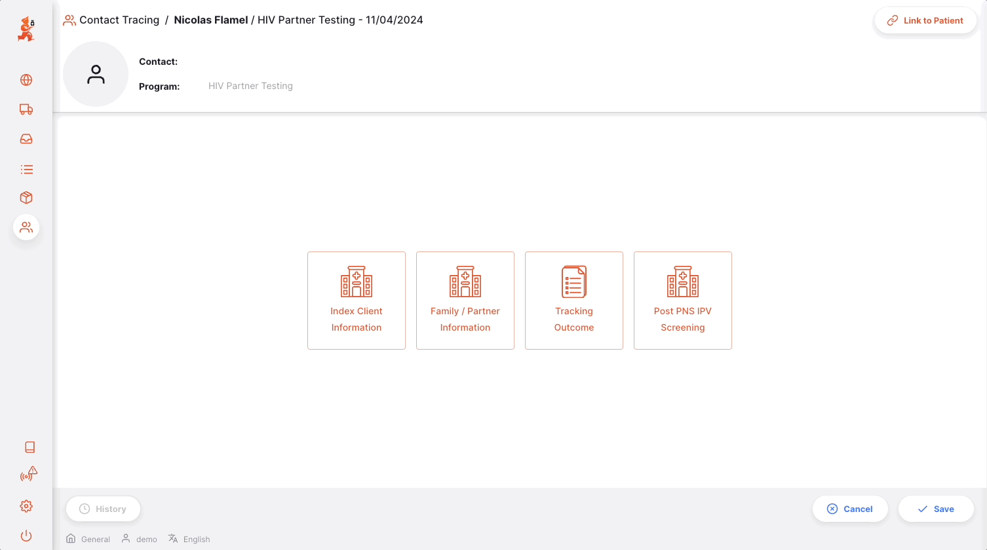The width and height of the screenshot is (987, 550).
Task: Click the broadcast alert warning icon
Action: [x=28, y=475]
